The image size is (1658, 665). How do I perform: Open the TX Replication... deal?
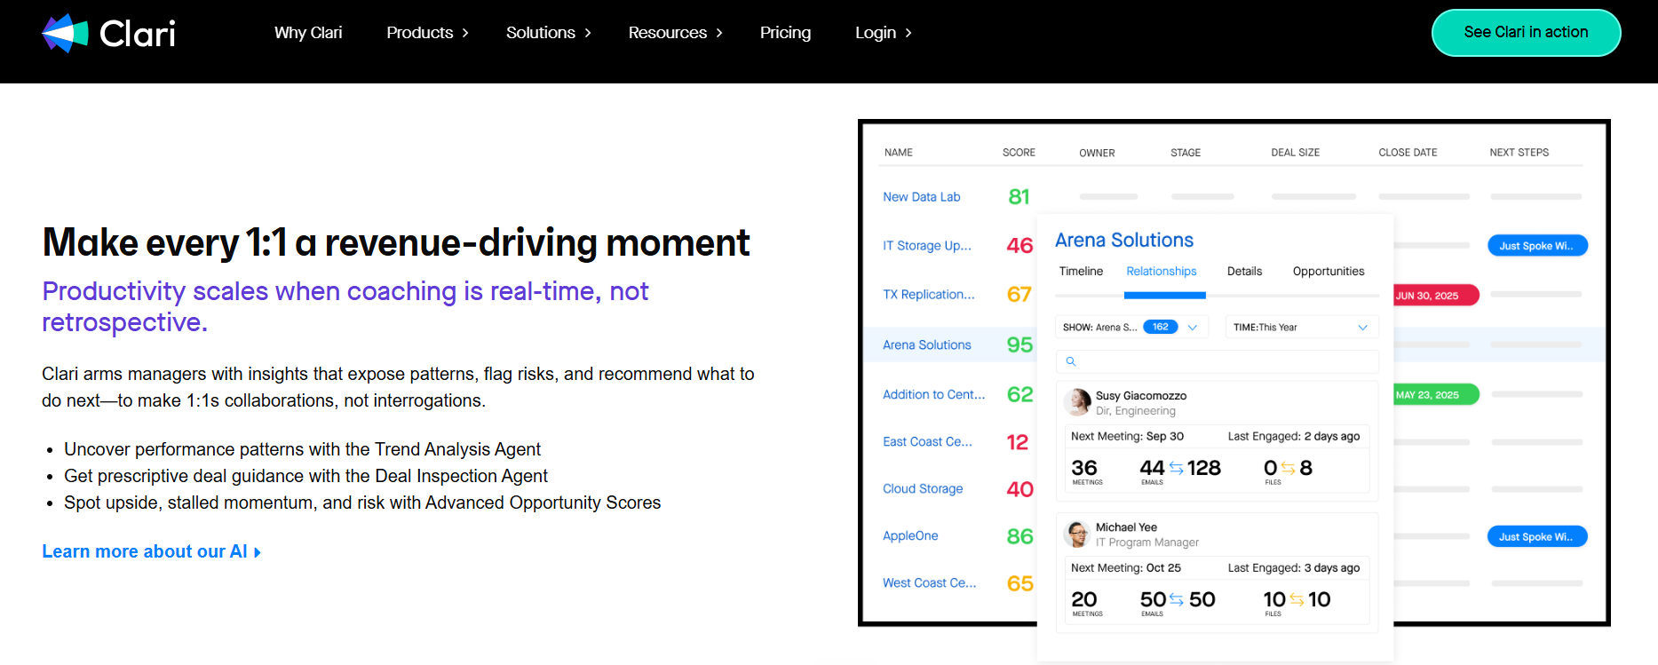(x=929, y=295)
